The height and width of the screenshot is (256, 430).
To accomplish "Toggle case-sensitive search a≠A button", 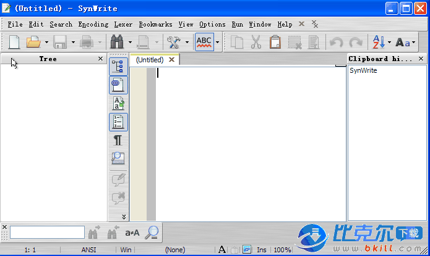I will tap(132, 233).
